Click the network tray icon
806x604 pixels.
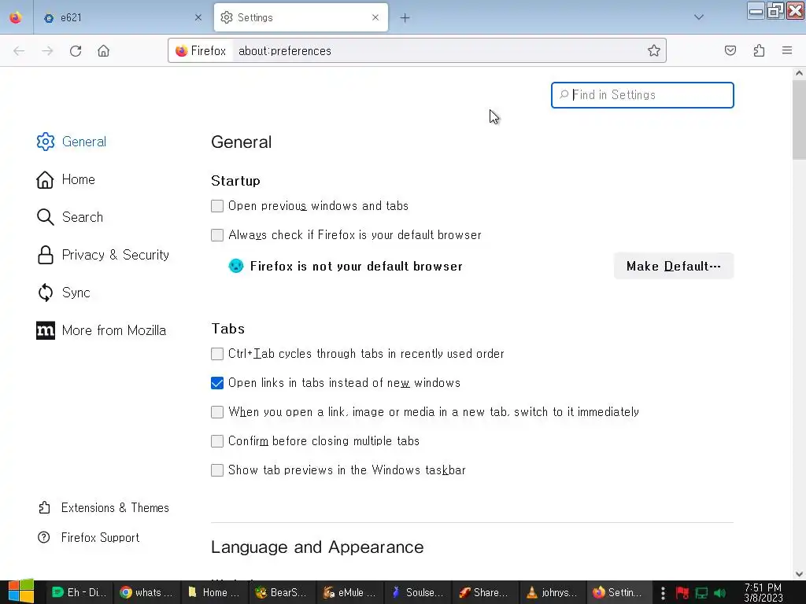click(x=701, y=593)
